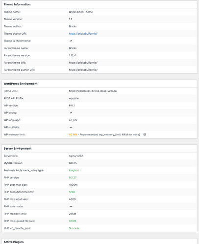Click the longtext meta_value type value

coord(74,170)
